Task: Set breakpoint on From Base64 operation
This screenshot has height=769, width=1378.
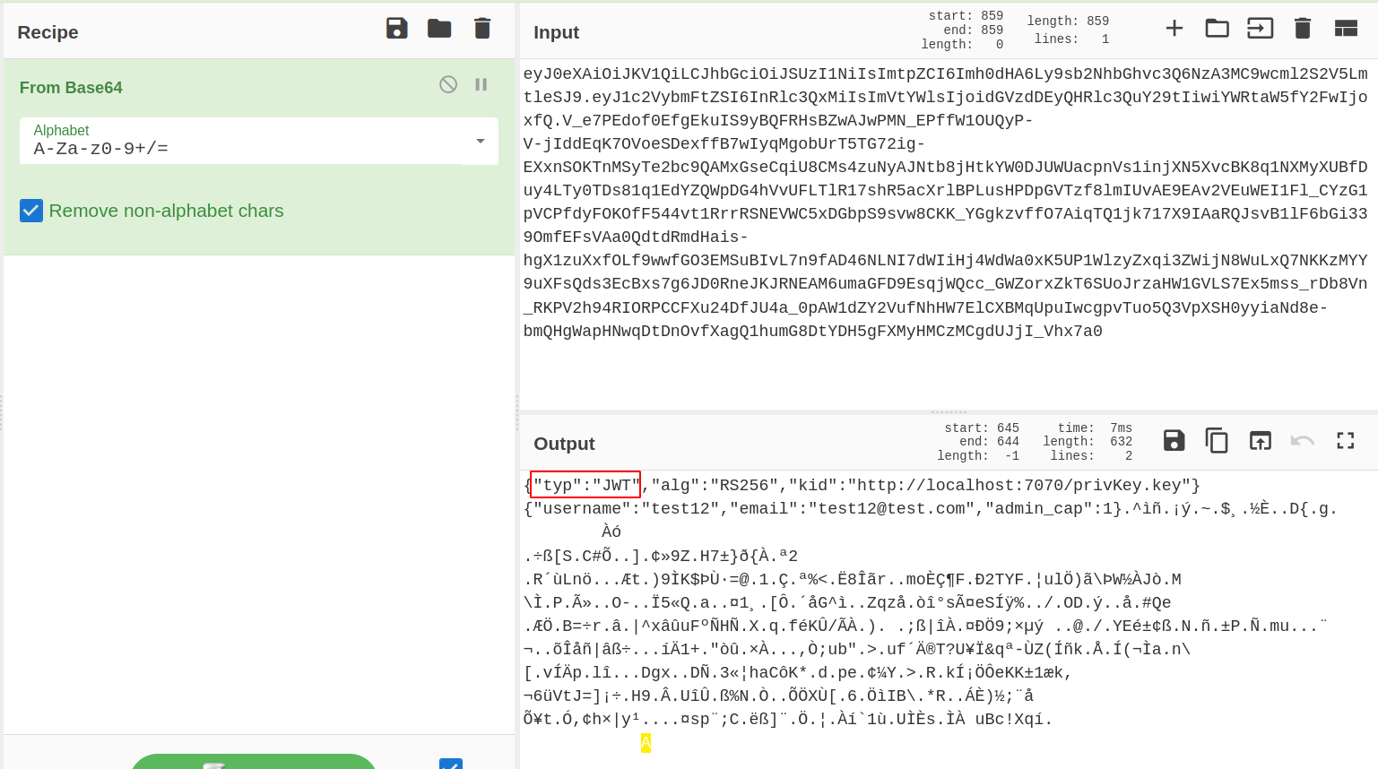Action: coord(481,84)
